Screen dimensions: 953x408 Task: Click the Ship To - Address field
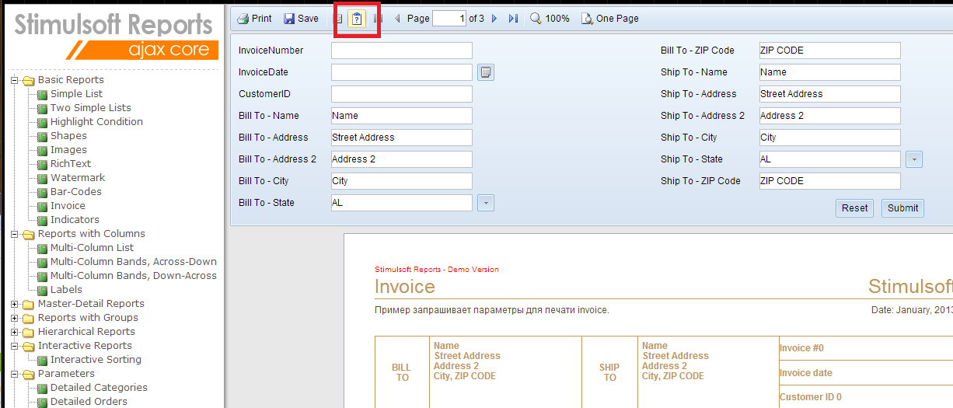pyautogui.click(x=830, y=94)
